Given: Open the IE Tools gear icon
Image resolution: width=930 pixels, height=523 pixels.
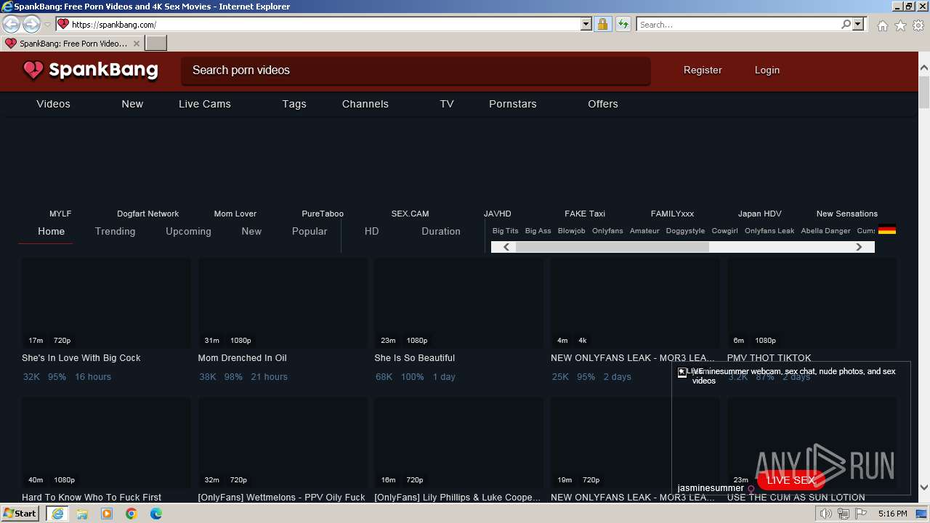Looking at the screenshot, I should (918, 25).
